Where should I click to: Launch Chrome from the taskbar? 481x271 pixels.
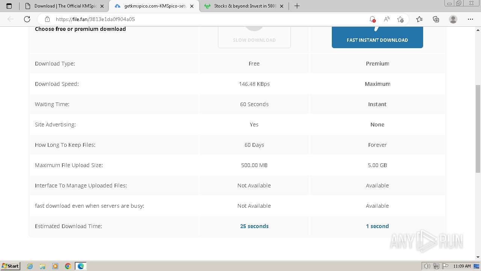(x=68, y=266)
